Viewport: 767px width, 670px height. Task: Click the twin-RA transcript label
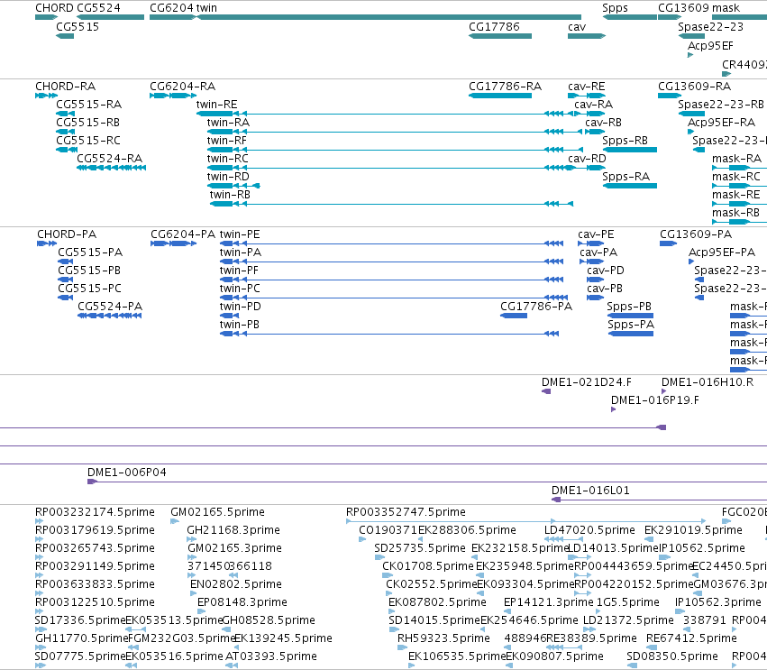point(228,123)
